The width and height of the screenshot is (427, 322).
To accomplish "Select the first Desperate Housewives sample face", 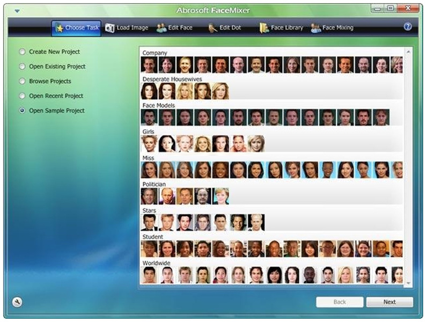I will pos(149,91).
